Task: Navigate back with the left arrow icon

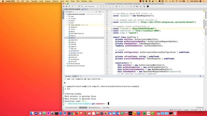Action: pyautogui.click(x=73, y=6)
